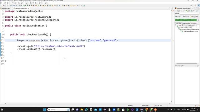The width and height of the screenshot is (200, 112).
Task: Click the checkBasicAuth method name
Action: [36, 35]
